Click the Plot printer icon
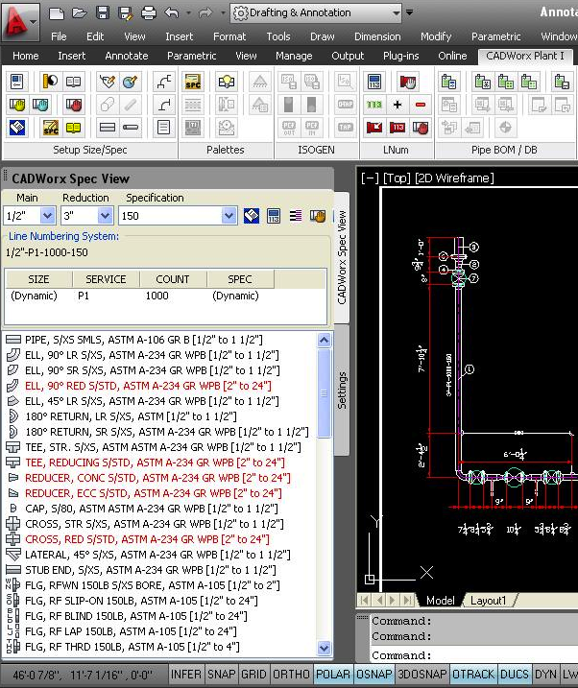The height and width of the screenshot is (688, 578). point(148,13)
